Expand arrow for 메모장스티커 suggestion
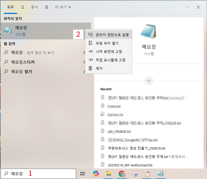The height and width of the screenshot is (179, 207). coord(84,62)
